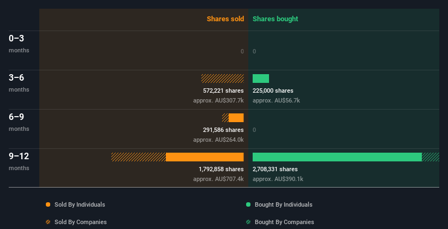Click the 2,708,331 shares bought label
The image size is (448, 229).
click(x=275, y=169)
